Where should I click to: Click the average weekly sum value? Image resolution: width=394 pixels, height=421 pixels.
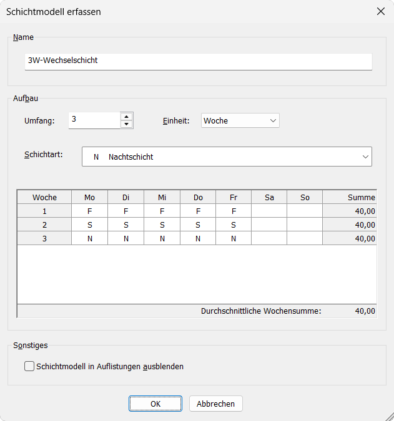tap(365, 311)
